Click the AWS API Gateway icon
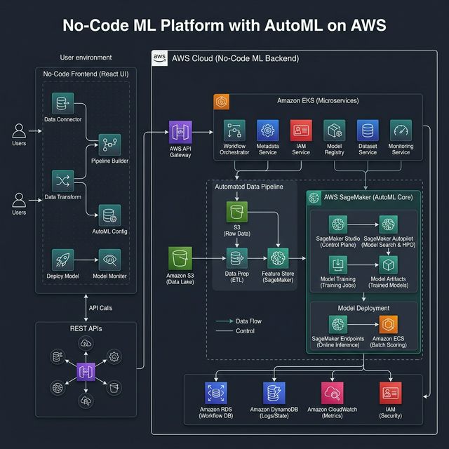This screenshot has width=449, height=449. point(180,132)
